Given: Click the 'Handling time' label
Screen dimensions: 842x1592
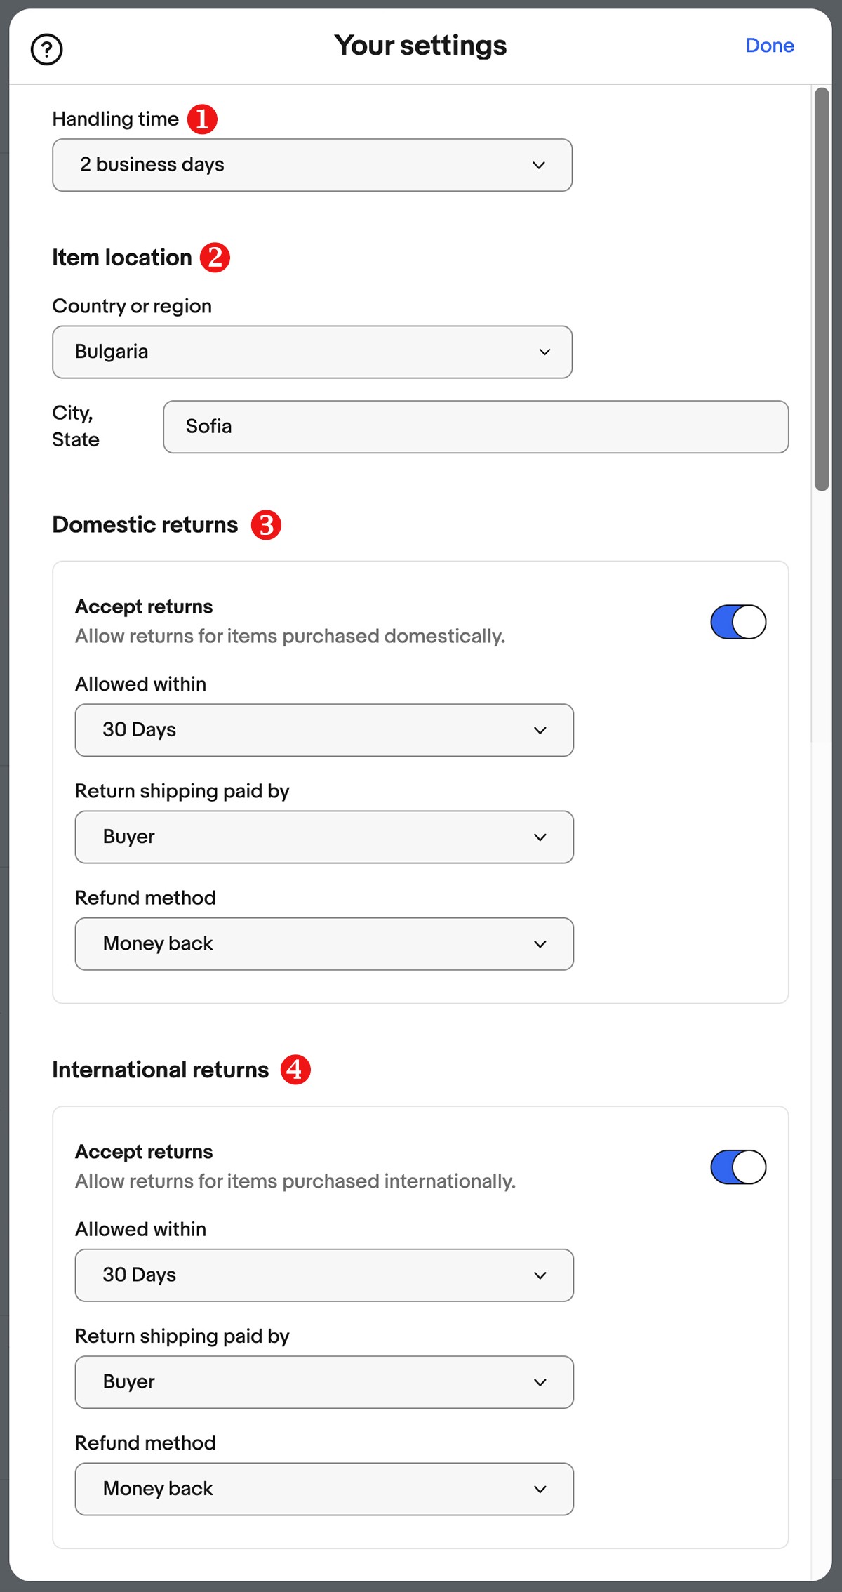Looking at the screenshot, I should tap(116, 119).
